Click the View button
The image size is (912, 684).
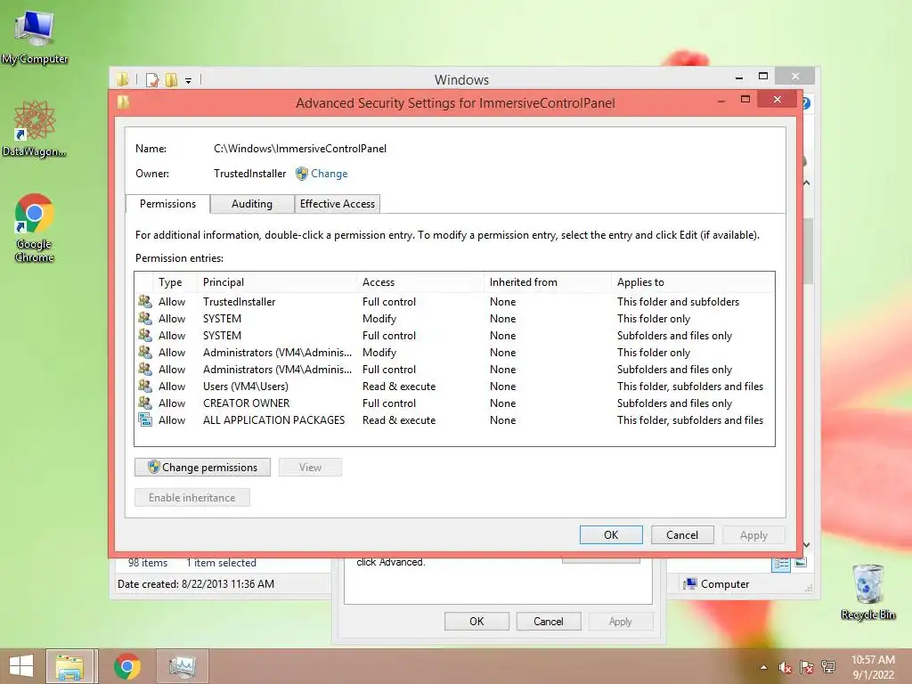coord(310,467)
